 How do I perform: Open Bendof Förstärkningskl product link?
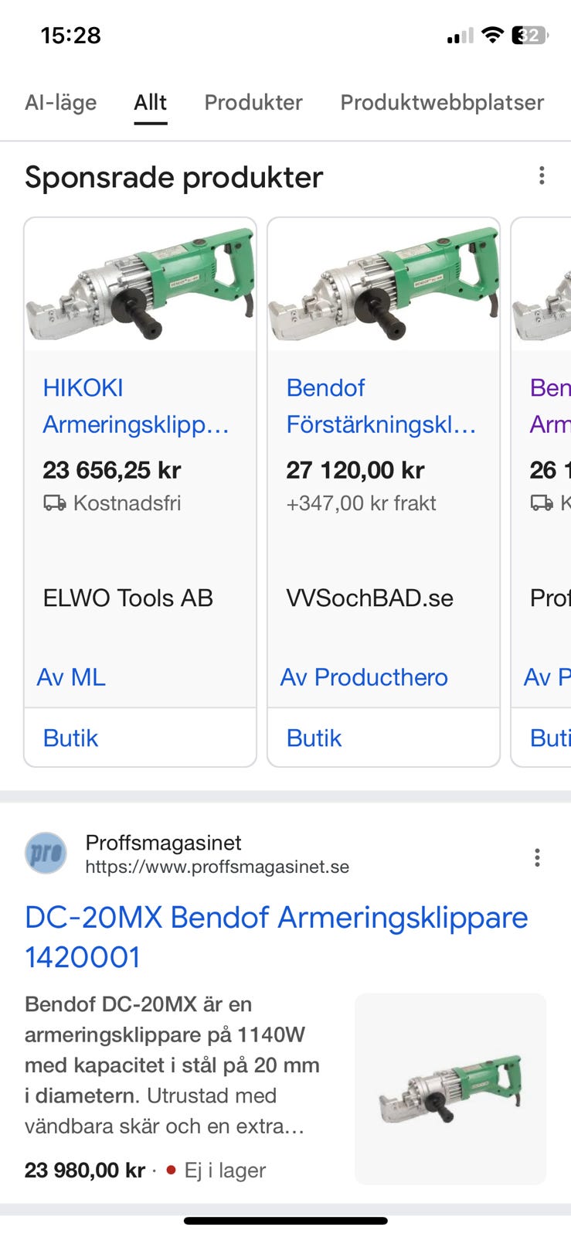coord(380,406)
